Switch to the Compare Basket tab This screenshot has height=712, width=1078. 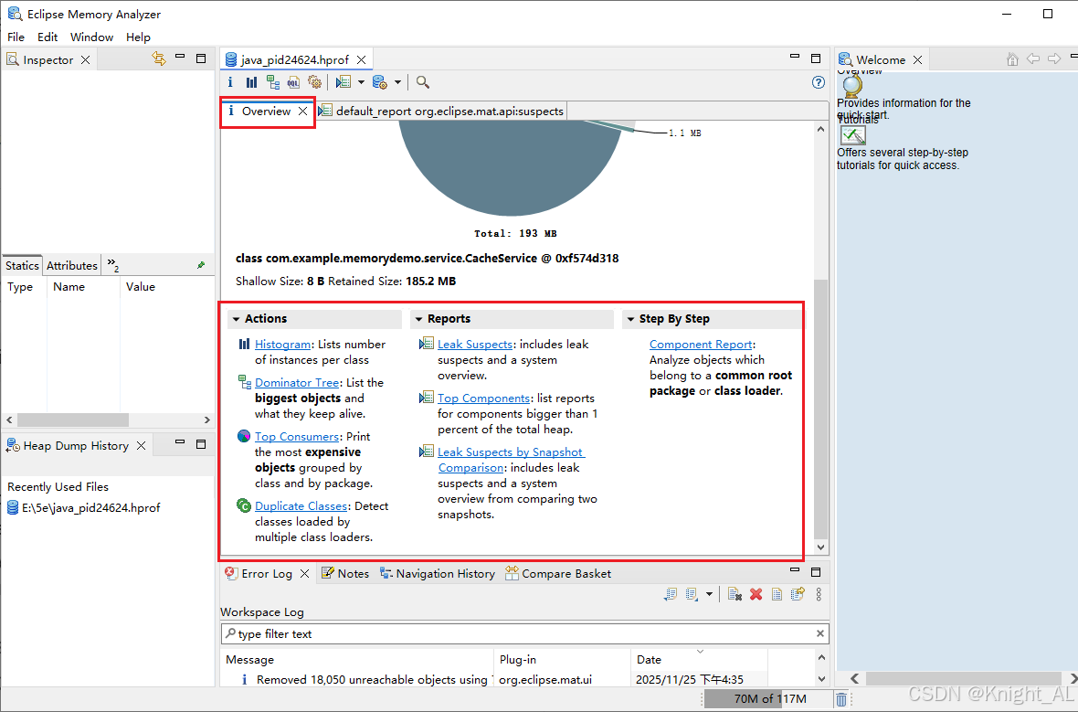pos(558,574)
